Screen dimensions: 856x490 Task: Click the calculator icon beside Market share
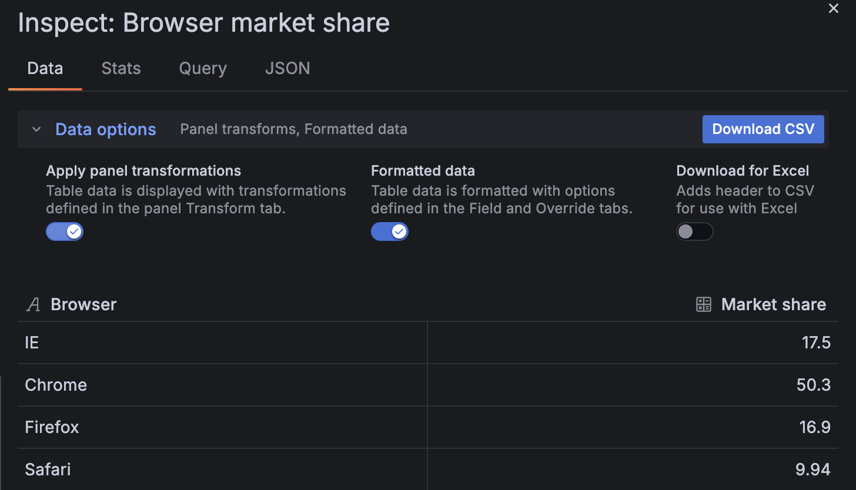point(703,304)
